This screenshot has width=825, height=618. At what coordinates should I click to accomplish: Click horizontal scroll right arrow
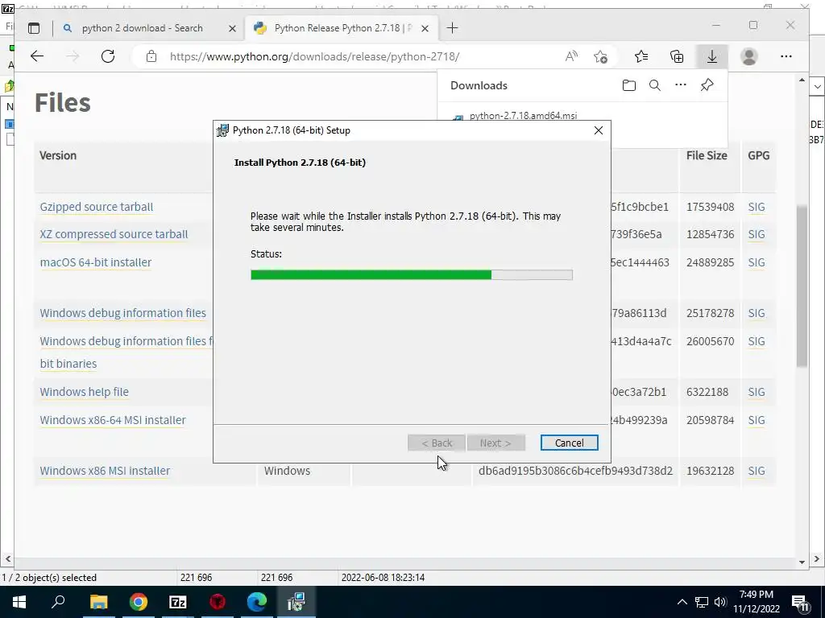click(x=817, y=559)
